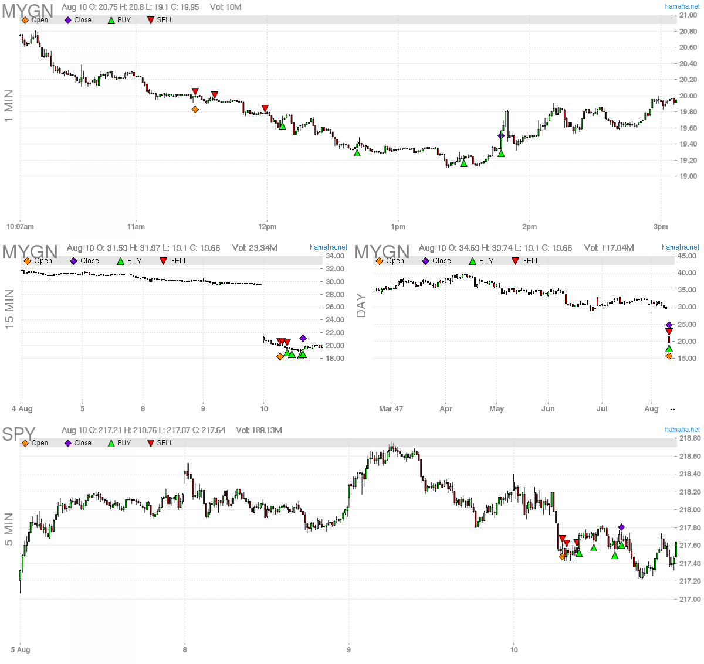Viewport: 704px width, 664px height.
Task: Click the SPY ticker title
Action: 19,434
